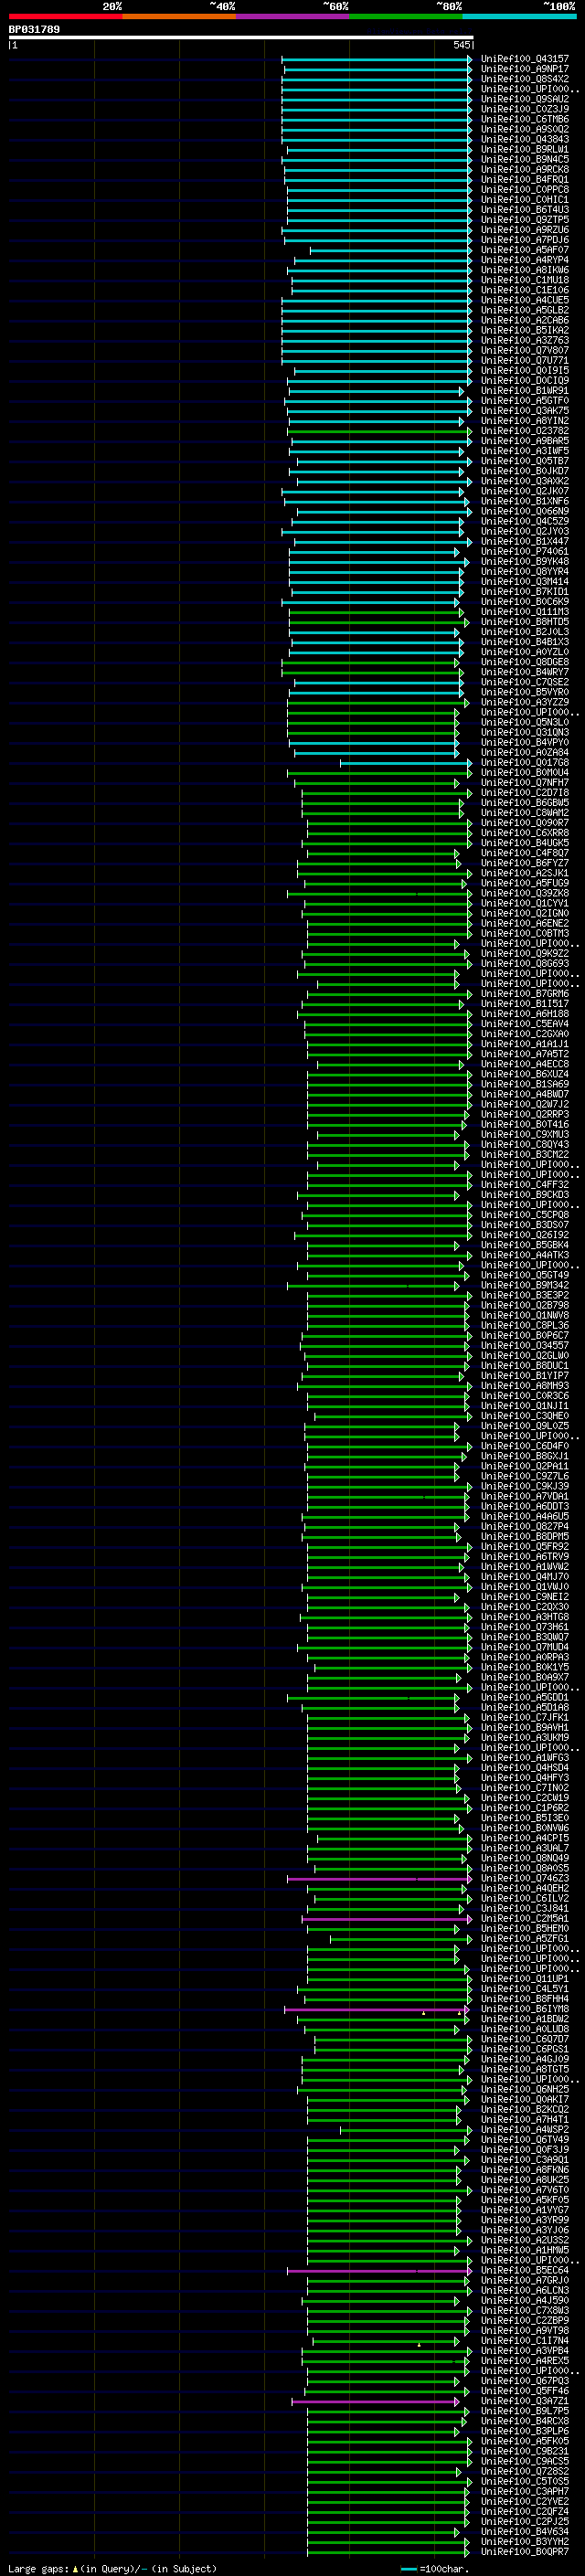Select UniRef100_C6TMB6 hit label
The image size is (585, 2576).
pos(525,119)
